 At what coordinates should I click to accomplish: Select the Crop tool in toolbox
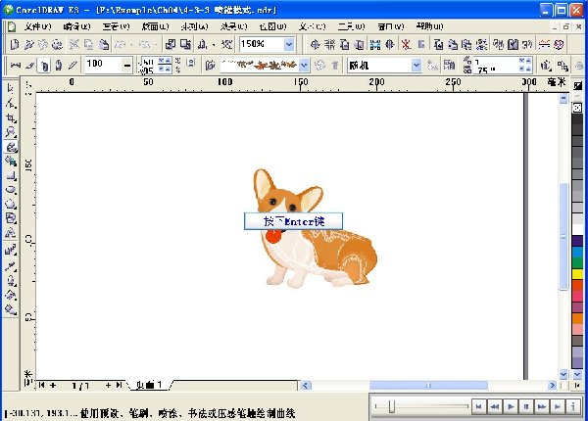pyautogui.click(x=11, y=117)
